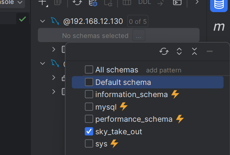
Task: Select the 'sys' schema label
Action: point(101,144)
